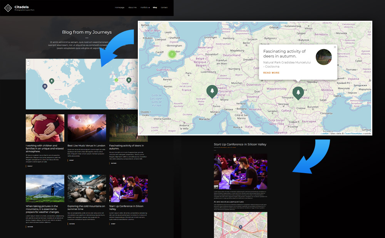Click the green cluster marker over London
This screenshot has height=238, width=385.
pos(172,54)
